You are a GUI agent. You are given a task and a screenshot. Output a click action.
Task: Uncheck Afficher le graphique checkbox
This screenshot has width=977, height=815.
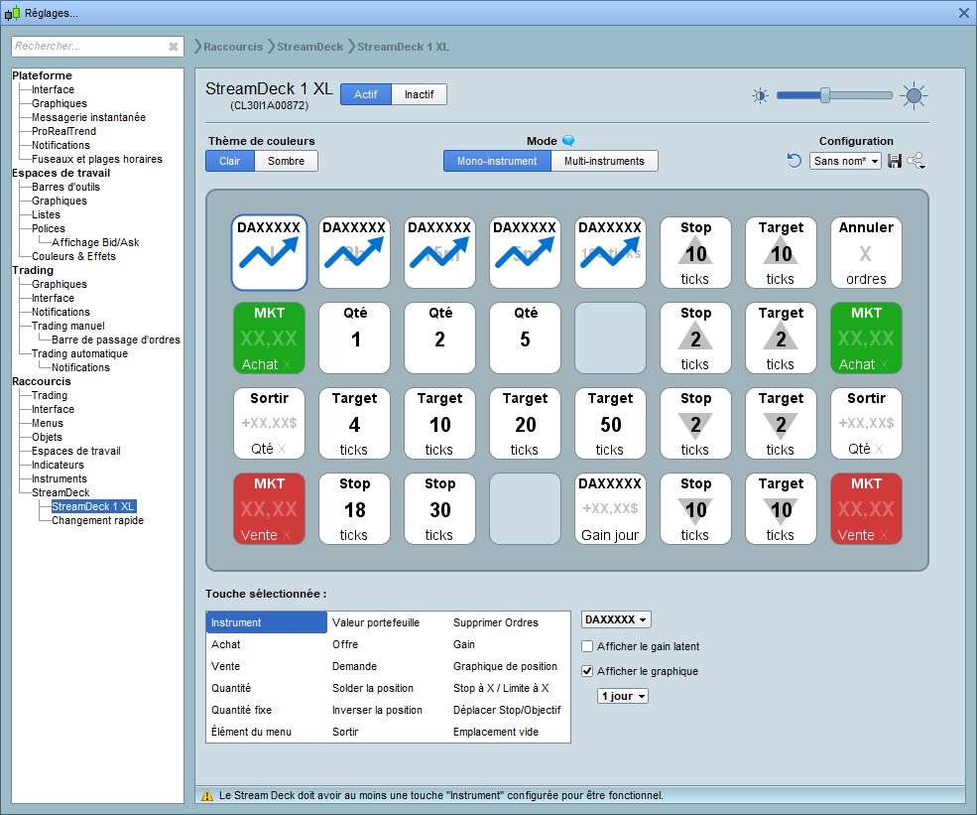[x=587, y=672]
